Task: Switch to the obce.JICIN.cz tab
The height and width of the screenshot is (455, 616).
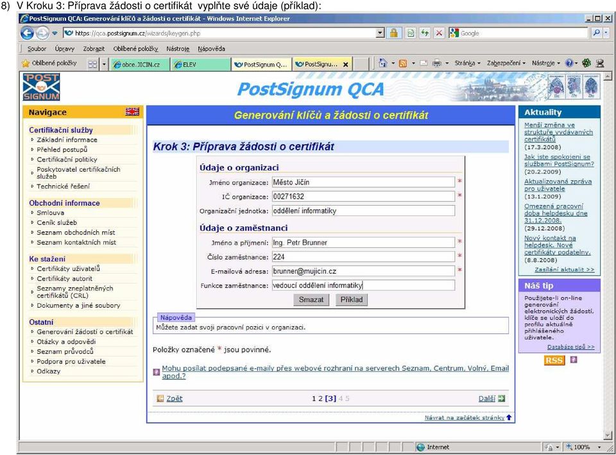Action: [141, 64]
